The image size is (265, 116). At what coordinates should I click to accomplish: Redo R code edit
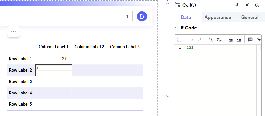199,39
